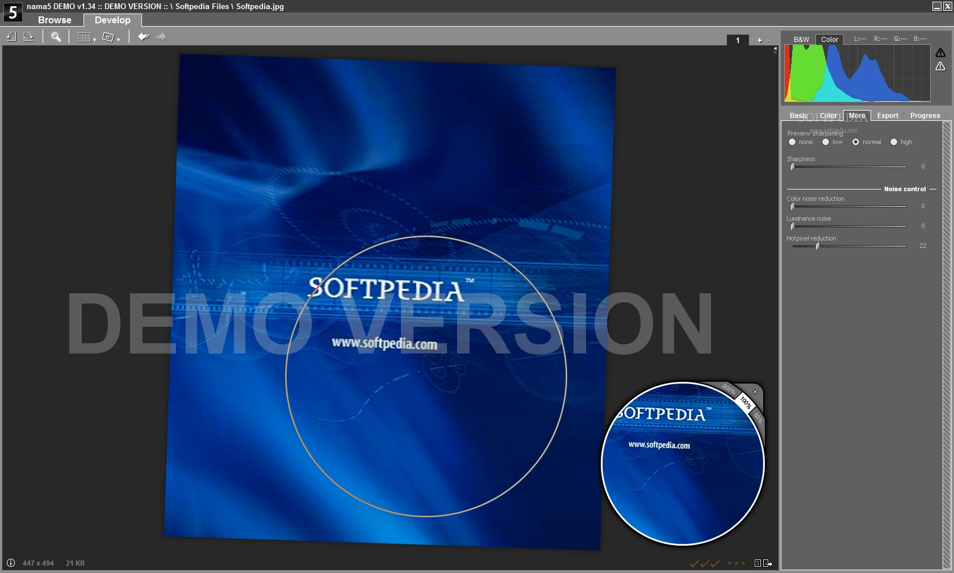Click the color histogram graph
The width and height of the screenshot is (954, 573).
point(857,73)
